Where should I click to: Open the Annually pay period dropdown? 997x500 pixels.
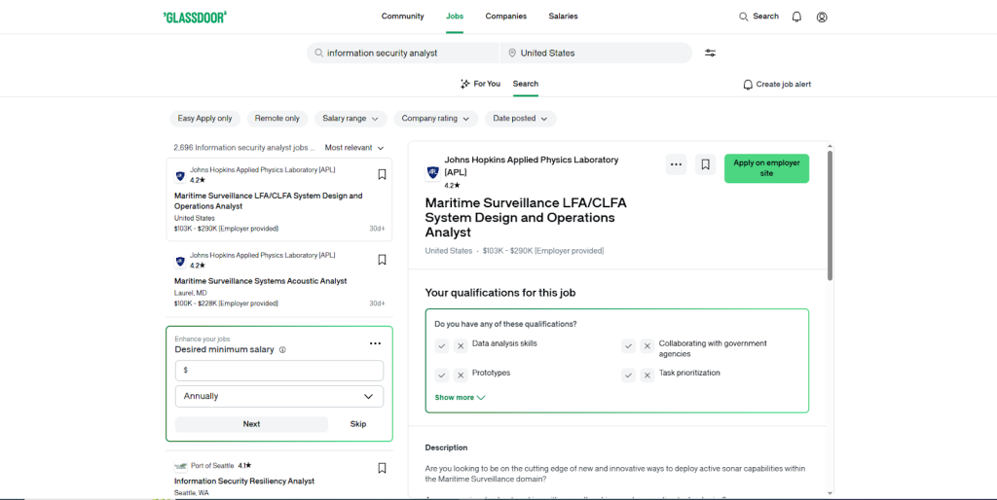[279, 396]
